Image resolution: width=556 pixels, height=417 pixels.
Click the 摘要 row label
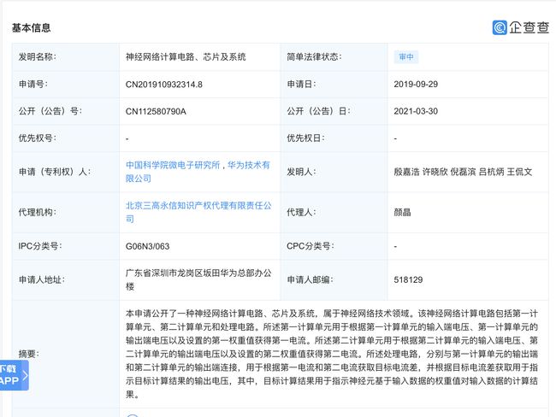click(x=29, y=354)
